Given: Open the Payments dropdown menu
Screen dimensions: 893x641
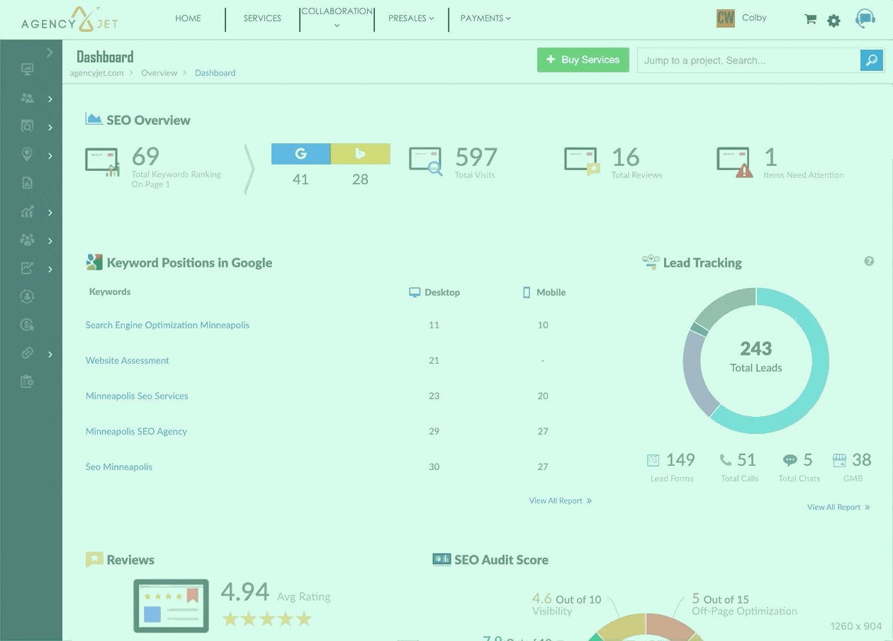Looking at the screenshot, I should click(485, 18).
